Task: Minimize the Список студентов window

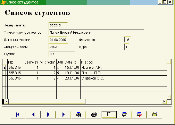Action: pos(160,2)
